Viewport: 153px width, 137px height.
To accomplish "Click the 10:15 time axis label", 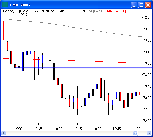I will [78, 129].
